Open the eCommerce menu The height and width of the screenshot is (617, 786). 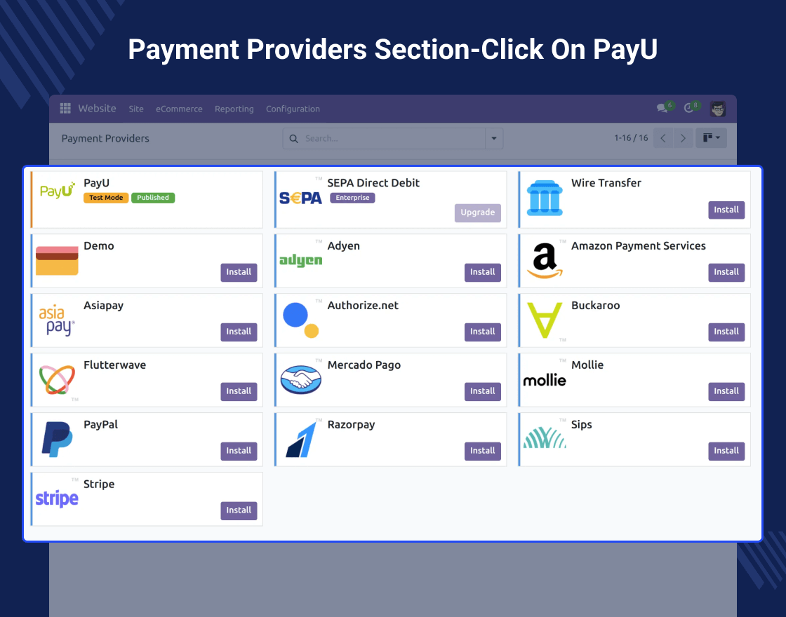(x=179, y=109)
